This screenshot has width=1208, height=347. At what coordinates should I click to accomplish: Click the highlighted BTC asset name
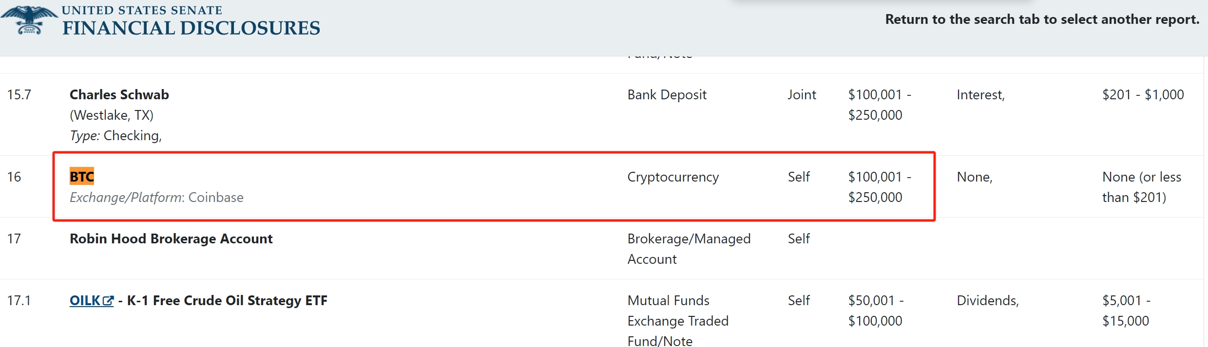tap(82, 177)
